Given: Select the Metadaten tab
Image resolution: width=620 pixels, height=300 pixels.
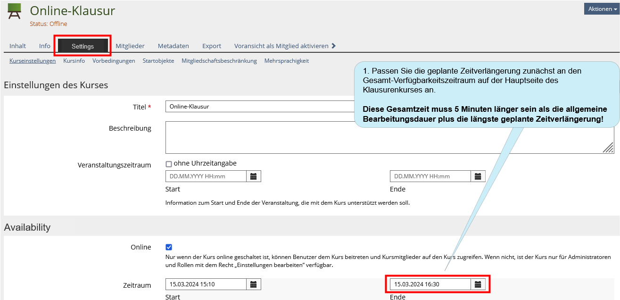Looking at the screenshot, I should point(173,46).
